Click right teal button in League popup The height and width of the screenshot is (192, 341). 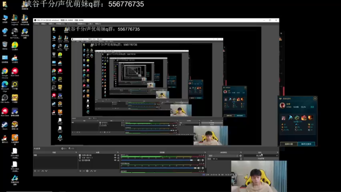coord(306,144)
